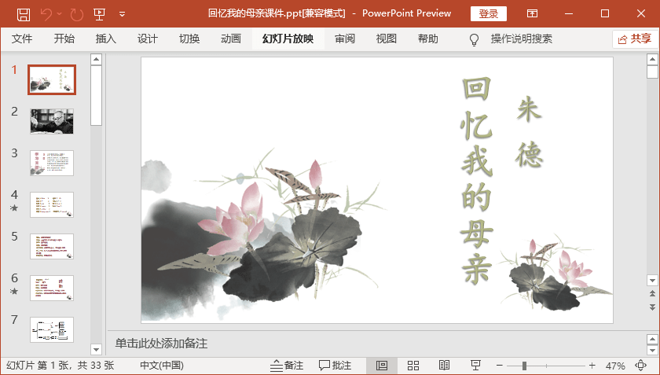Open the undo history dropdown arrow
This screenshot has width=660, height=375.
pyautogui.click(x=60, y=14)
